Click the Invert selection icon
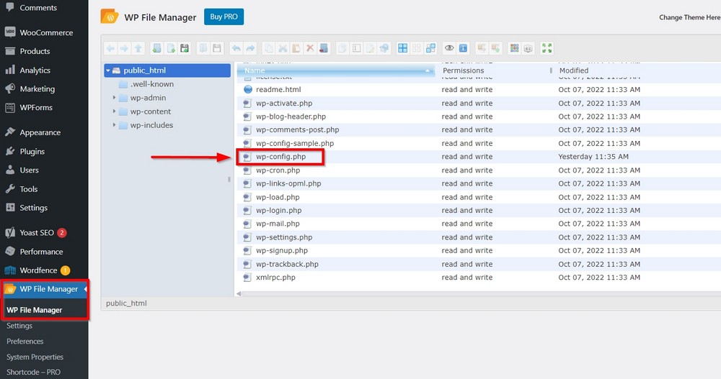Screen dimensions: 721x379 pos(431,48)
